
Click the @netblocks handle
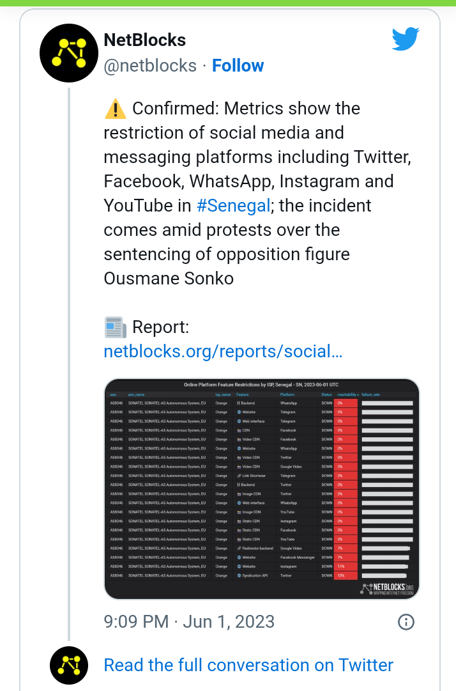(150, 66)
